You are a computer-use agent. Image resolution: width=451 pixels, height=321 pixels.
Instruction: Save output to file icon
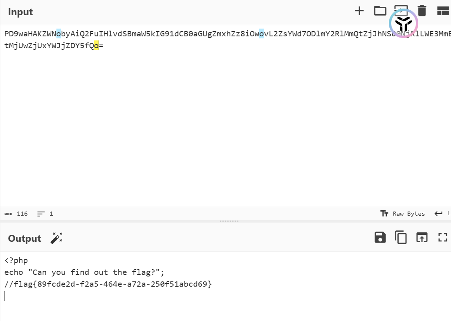pos(380,238)
